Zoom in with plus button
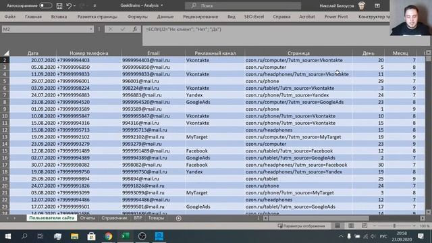This screenshot has width=432, height=243. click(414, 226)
